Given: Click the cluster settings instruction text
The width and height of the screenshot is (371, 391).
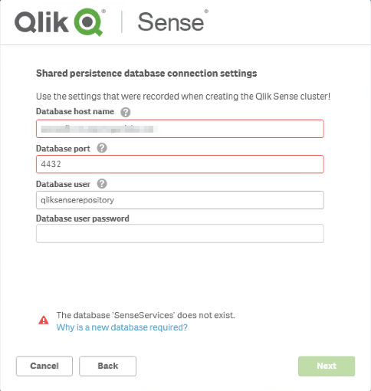Looking at the screenshot, I should pos(183,97).
